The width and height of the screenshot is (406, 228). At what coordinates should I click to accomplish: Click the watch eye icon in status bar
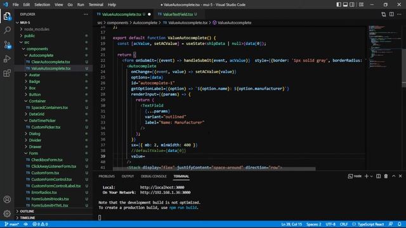pos(25,224)
